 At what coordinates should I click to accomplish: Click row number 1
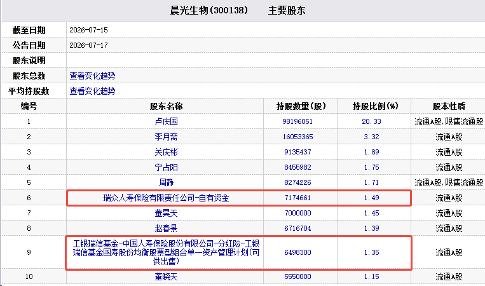point(29,121)
